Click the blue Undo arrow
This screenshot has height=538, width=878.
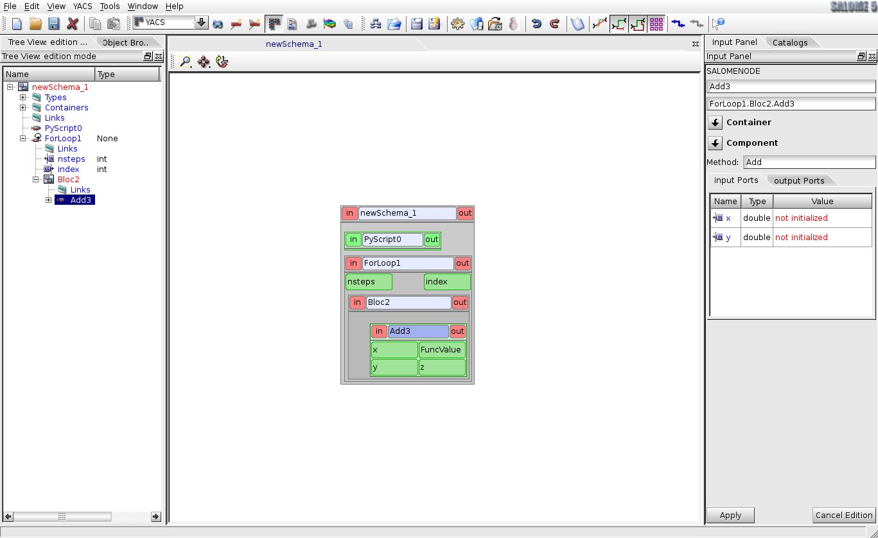pos(536,24)
